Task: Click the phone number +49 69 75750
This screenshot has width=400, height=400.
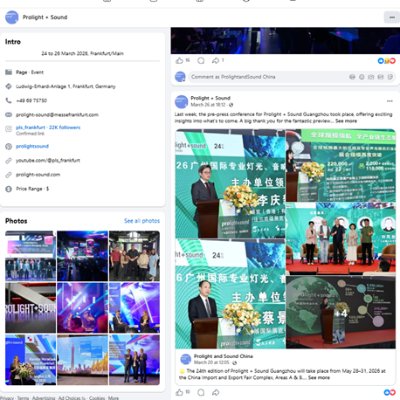Action: (31, 100)
